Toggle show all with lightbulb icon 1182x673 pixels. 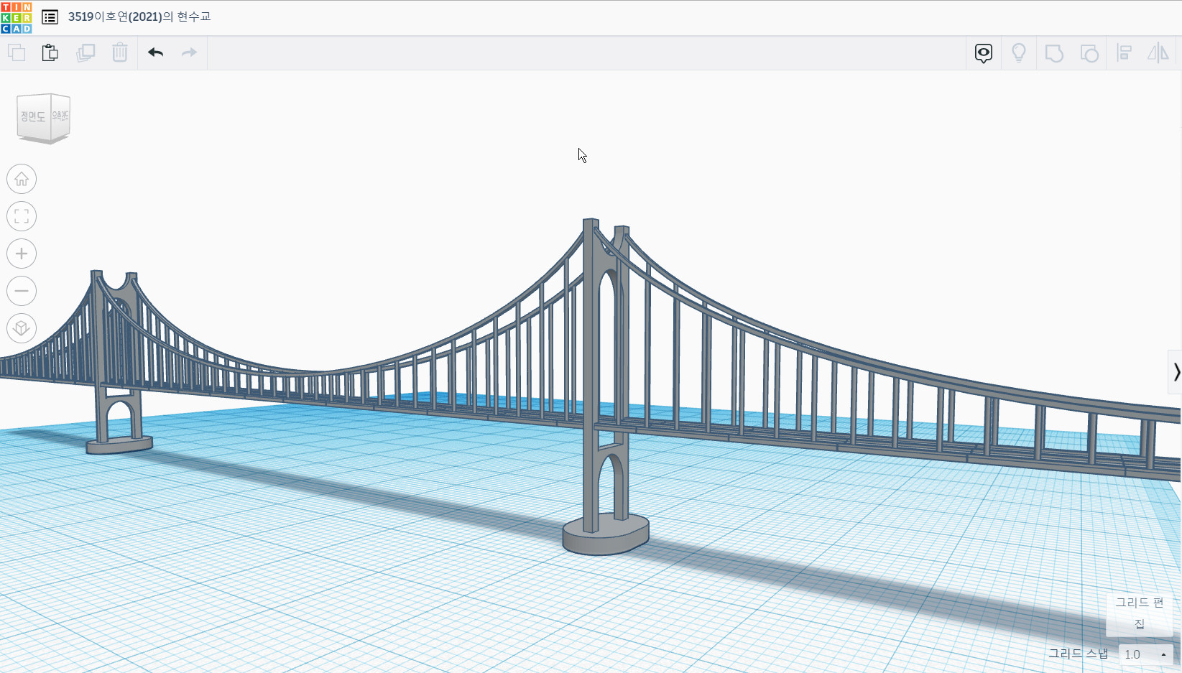point(1019,53)
